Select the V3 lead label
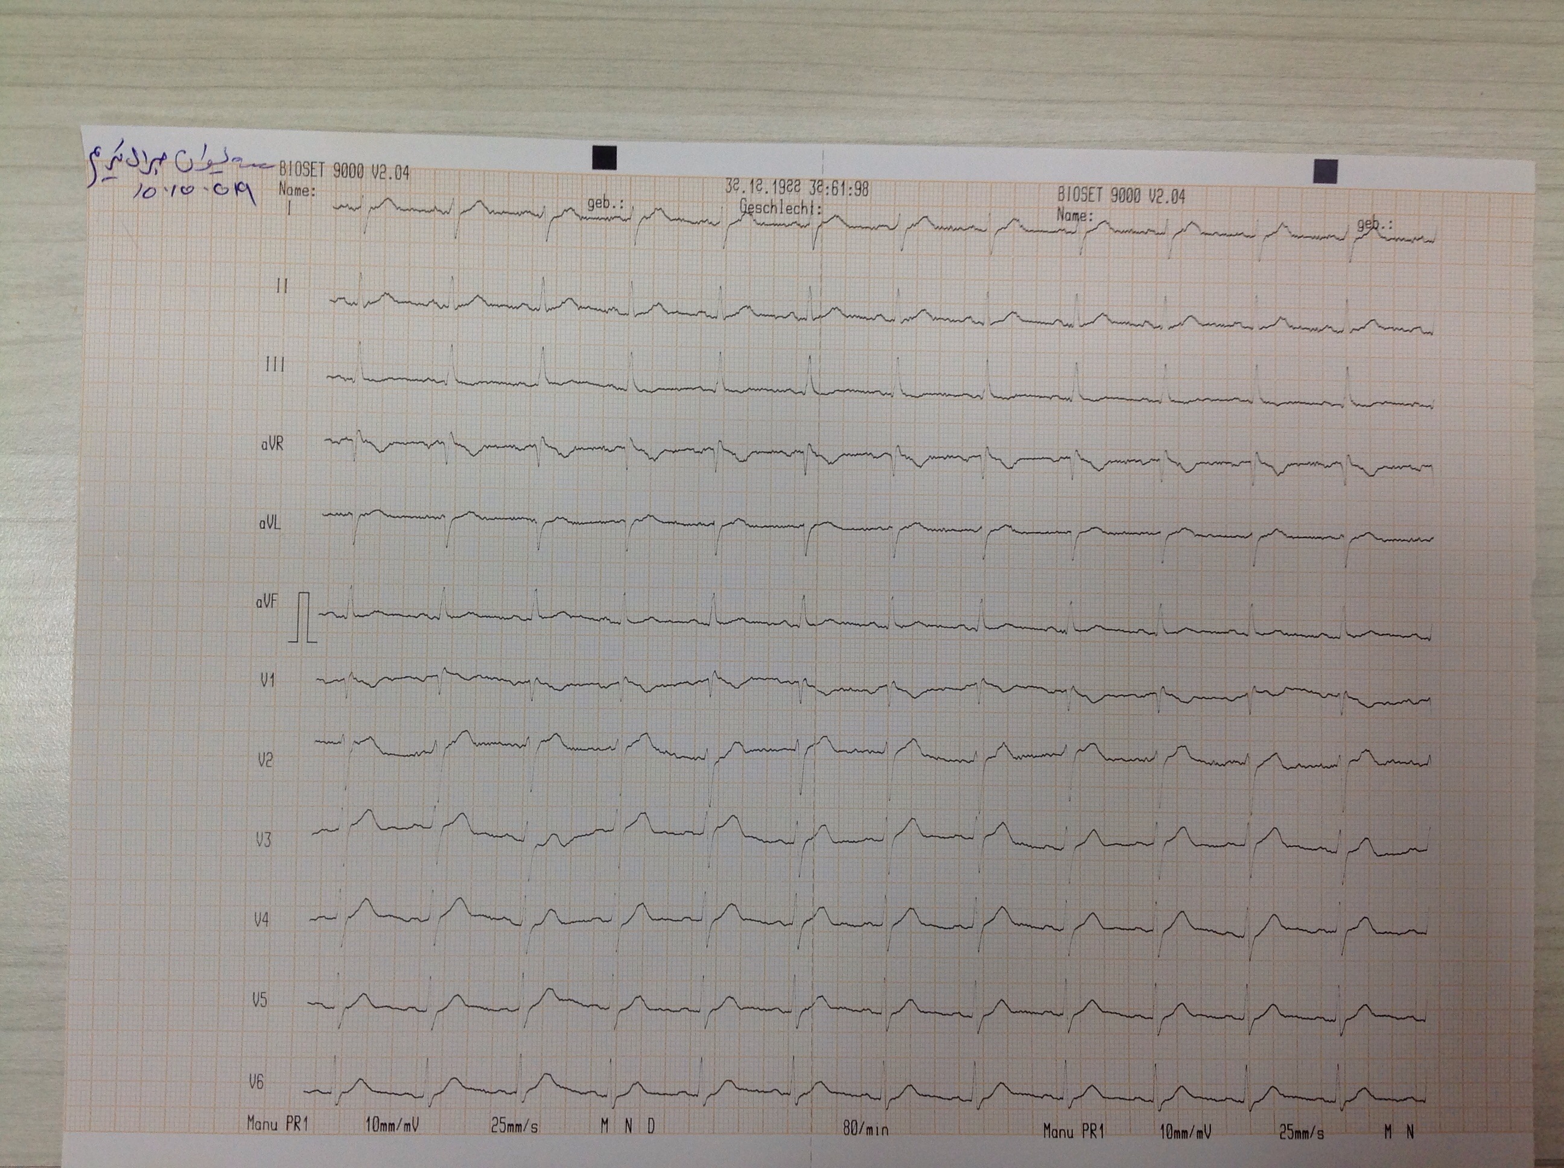 tap(263, 840)
